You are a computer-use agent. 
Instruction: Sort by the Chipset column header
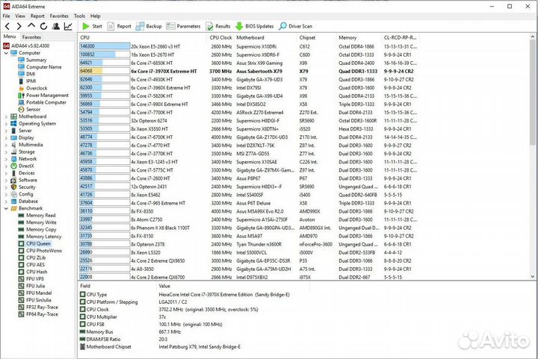click(x=317, y=37)
